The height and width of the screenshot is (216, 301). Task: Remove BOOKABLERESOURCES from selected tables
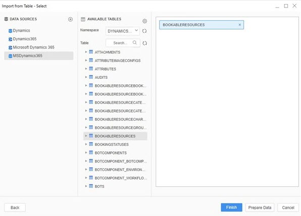239,25
